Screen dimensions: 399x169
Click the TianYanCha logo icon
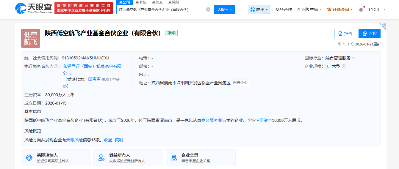20,8
